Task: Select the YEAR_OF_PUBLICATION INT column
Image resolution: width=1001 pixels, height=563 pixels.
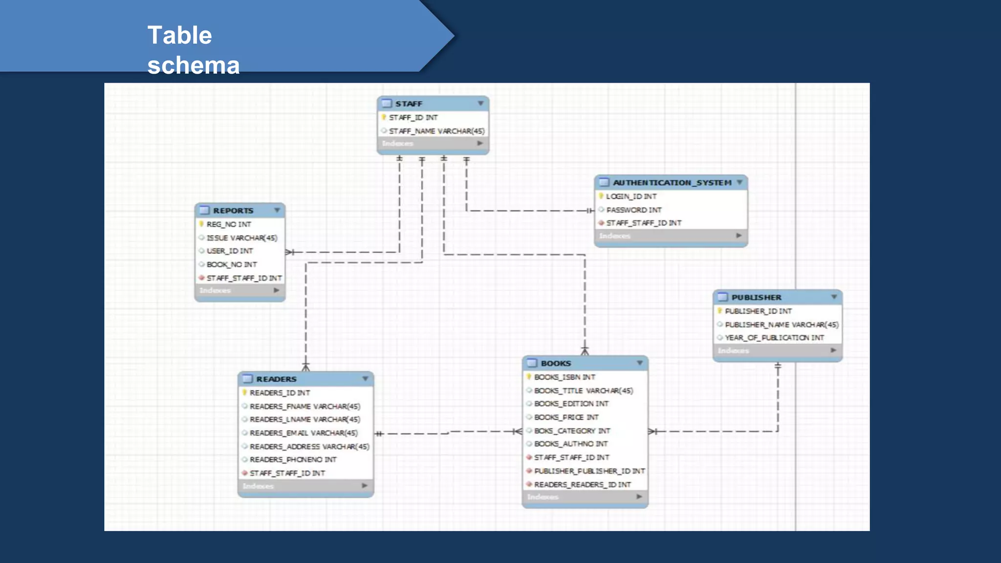Action: 774,338
